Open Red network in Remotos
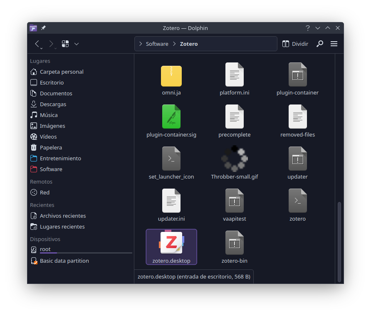This screenshot has width=371, height=316. 80,192
